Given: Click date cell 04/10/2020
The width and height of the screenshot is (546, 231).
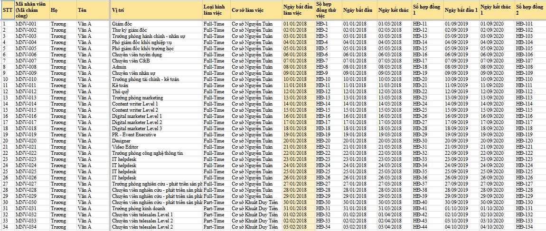Looking at the screenshot, I should click(497, 227).
